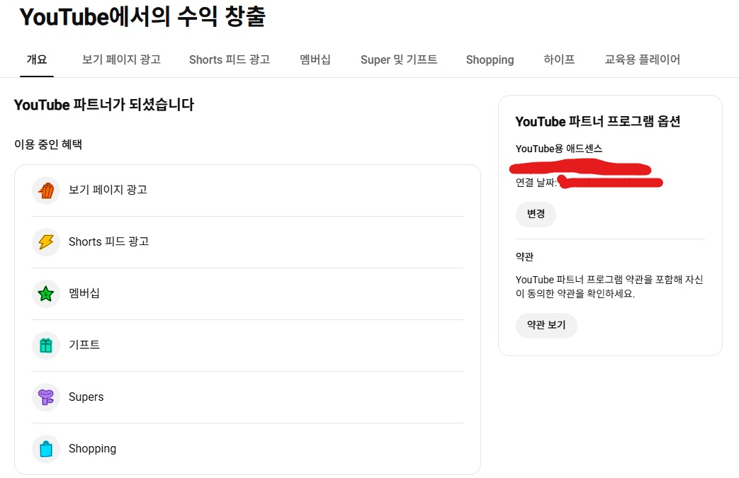Click the YouTube 파트너가 되셨습니다 heading
Screen dimensions: 739x478
pos(104,105)
